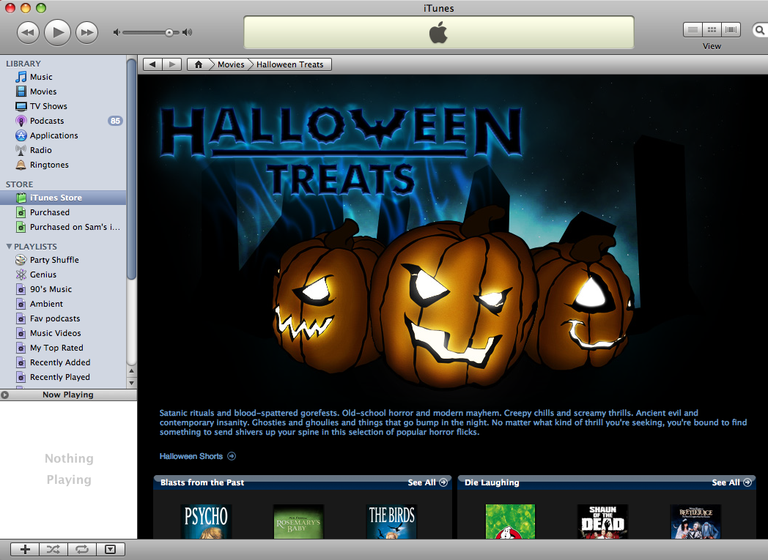Viewport: 768px width, 560px height.
Task: Open The Birds movie thumbnail
Action: coord(391,521)
